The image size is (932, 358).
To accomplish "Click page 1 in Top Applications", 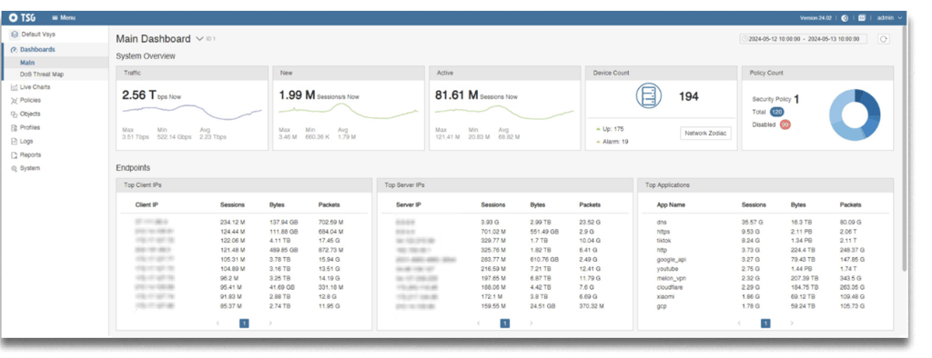I will point(765,323).
